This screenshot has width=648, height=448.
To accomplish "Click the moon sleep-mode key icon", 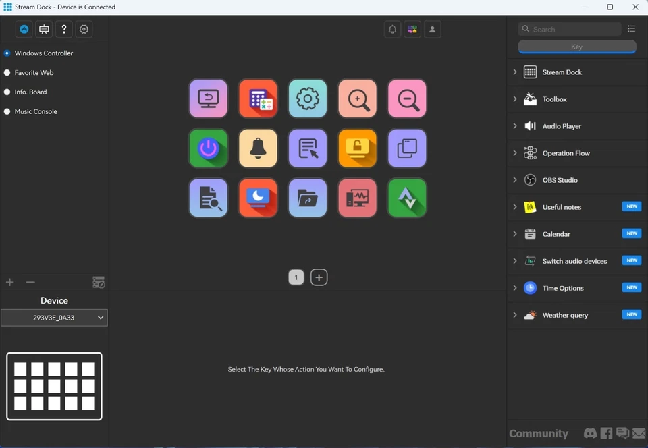I will click(258, 198).
